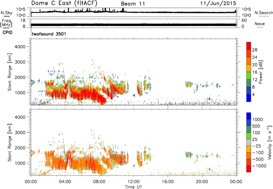Click 'Slant Range [km]' label of power panel
273x189 pixels.
[x=10, y=72]
